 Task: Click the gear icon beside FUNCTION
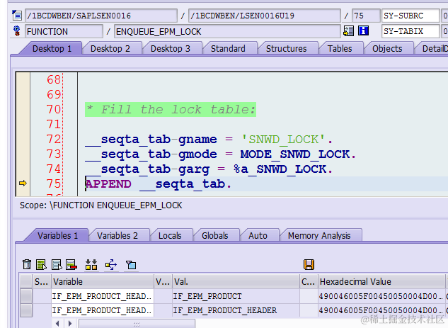(x=17, y=31)
